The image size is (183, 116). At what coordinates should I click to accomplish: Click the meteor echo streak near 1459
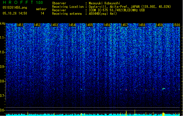point(164,89)
